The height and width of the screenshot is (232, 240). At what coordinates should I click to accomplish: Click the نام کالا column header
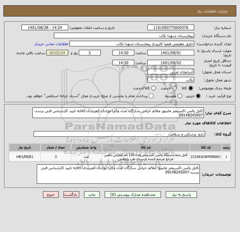(x=146, y=147)
